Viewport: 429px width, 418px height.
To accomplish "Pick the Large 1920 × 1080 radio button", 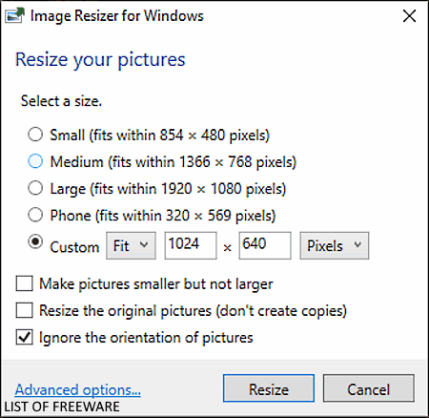I will pyautogui.click(x=35, y=188).
